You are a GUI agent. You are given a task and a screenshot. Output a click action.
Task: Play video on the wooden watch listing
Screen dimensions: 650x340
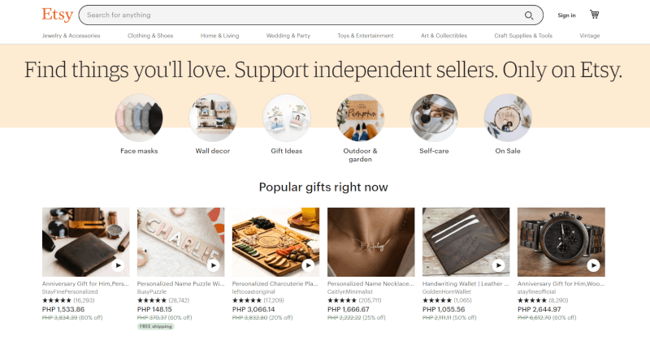(x=594, y=265)
